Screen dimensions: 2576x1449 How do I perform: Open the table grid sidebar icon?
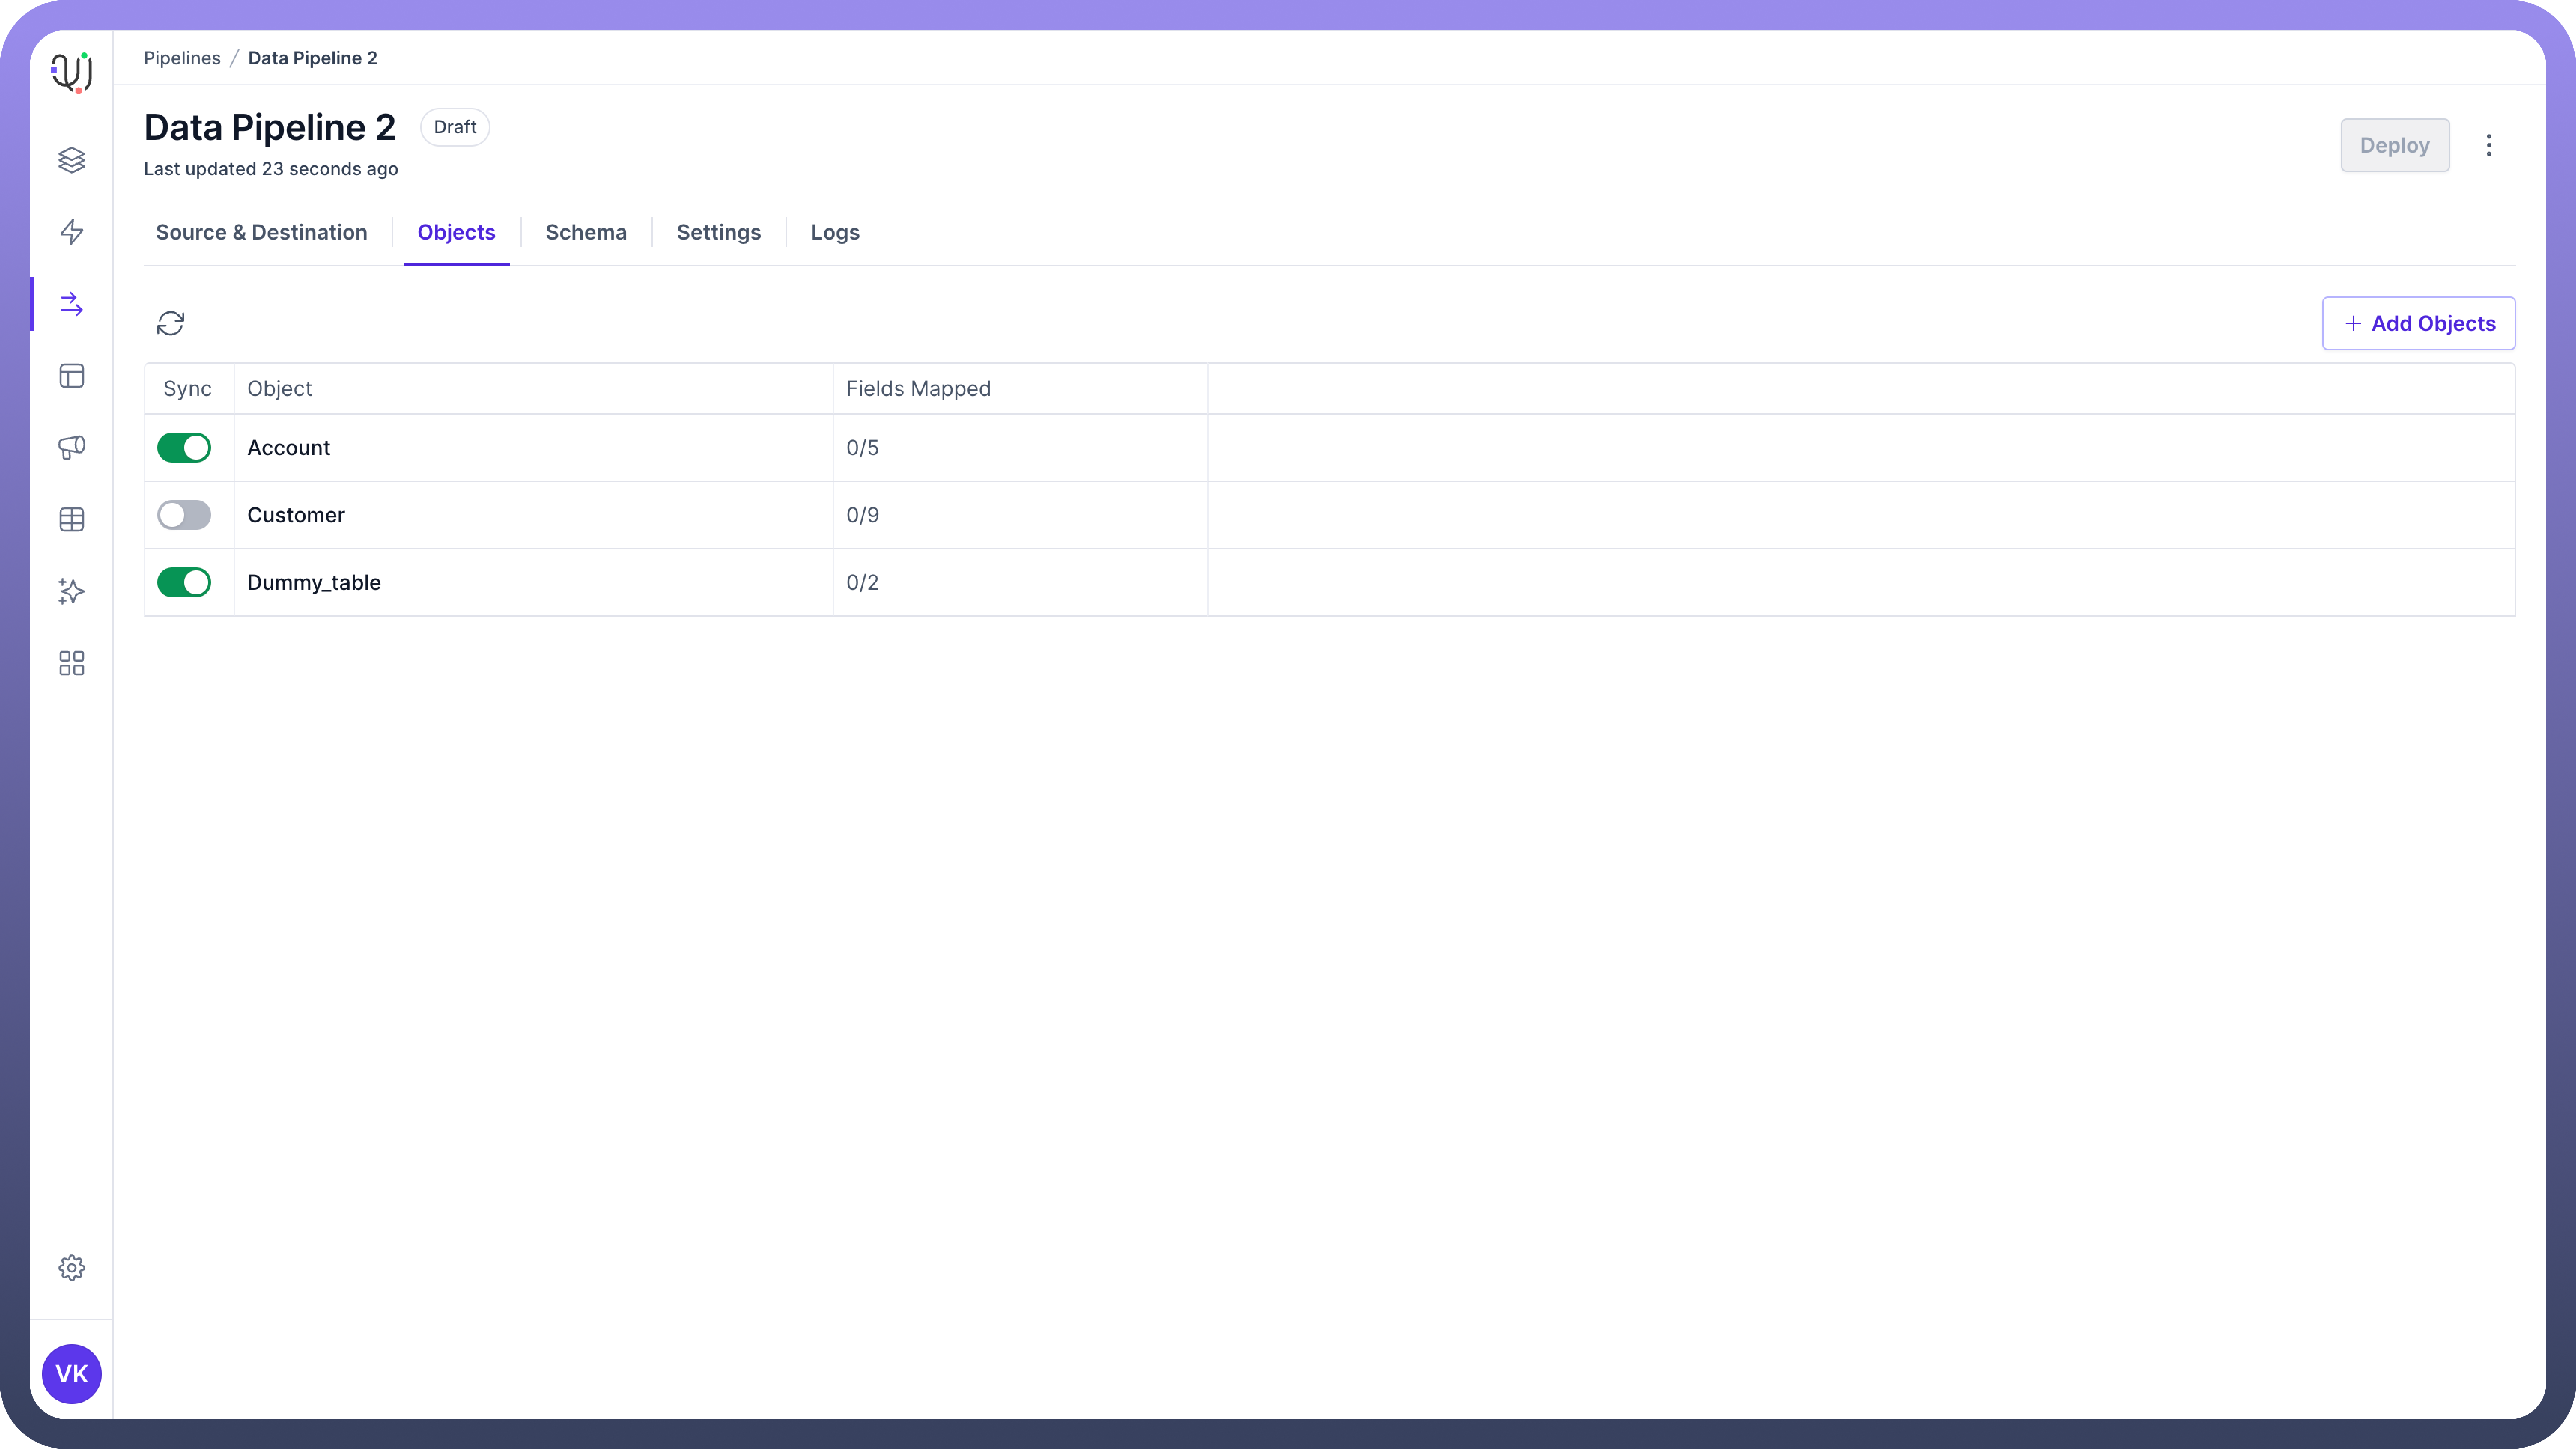tap(71, 520)
